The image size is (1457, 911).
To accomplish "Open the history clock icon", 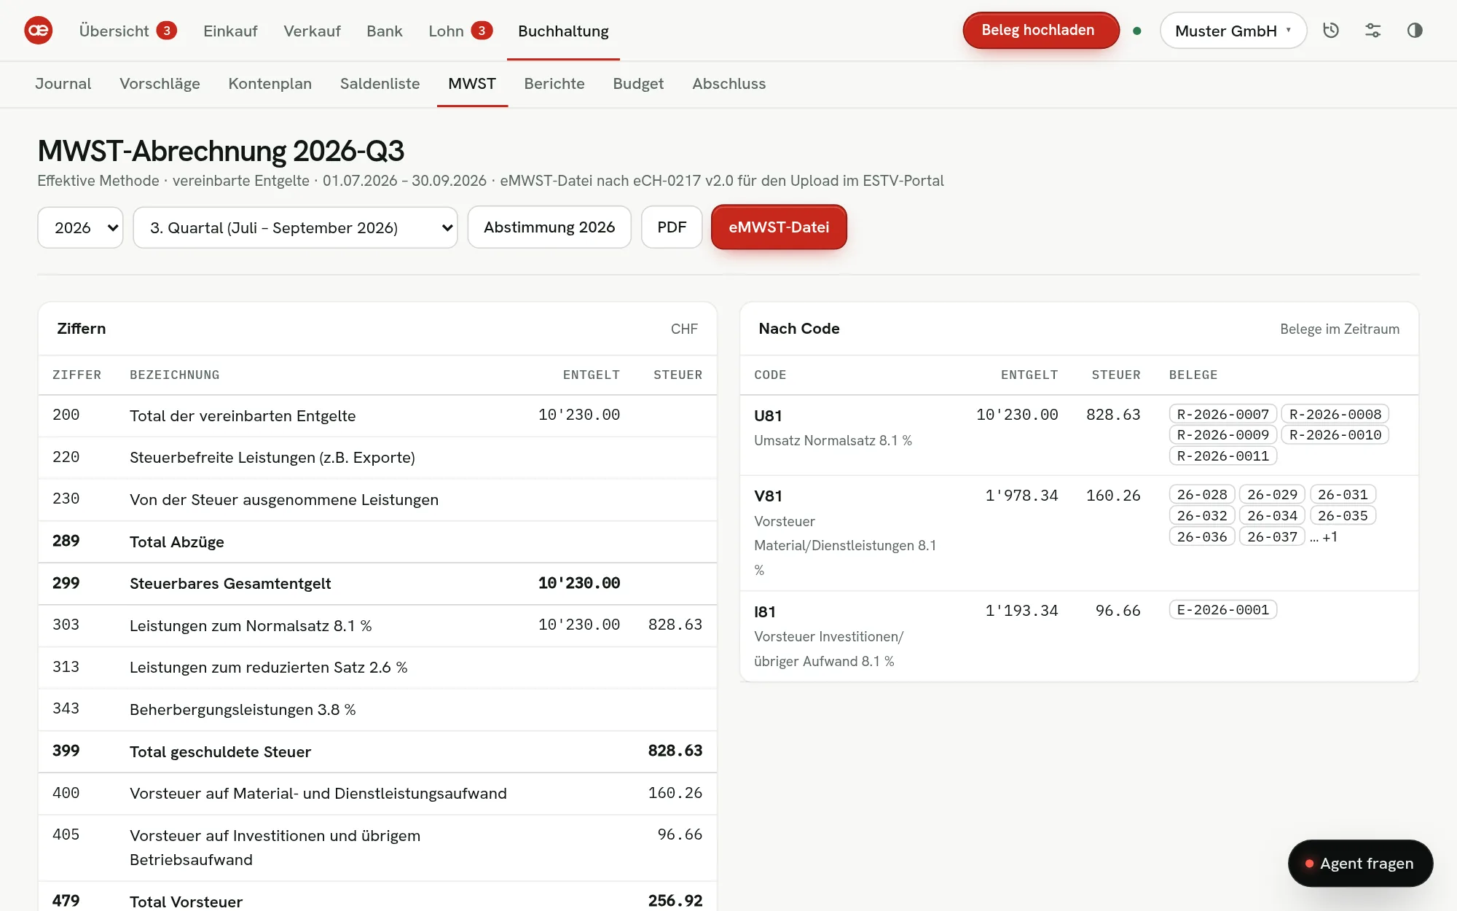I will click(1331, 31).
